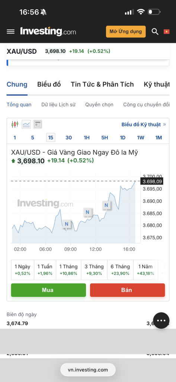
Task: Click the news marker N near 09:00
Action: [x=67, y=224]
